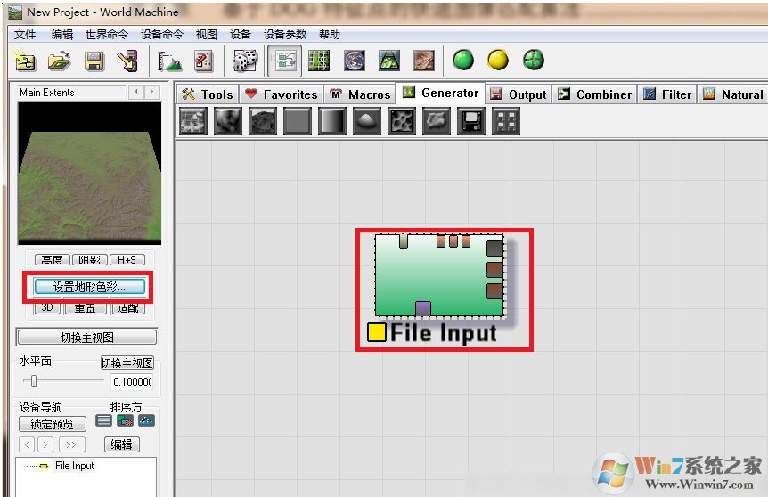Switch to the Output tab
Viewport: 768px width, 497px height.
(519, 94)
